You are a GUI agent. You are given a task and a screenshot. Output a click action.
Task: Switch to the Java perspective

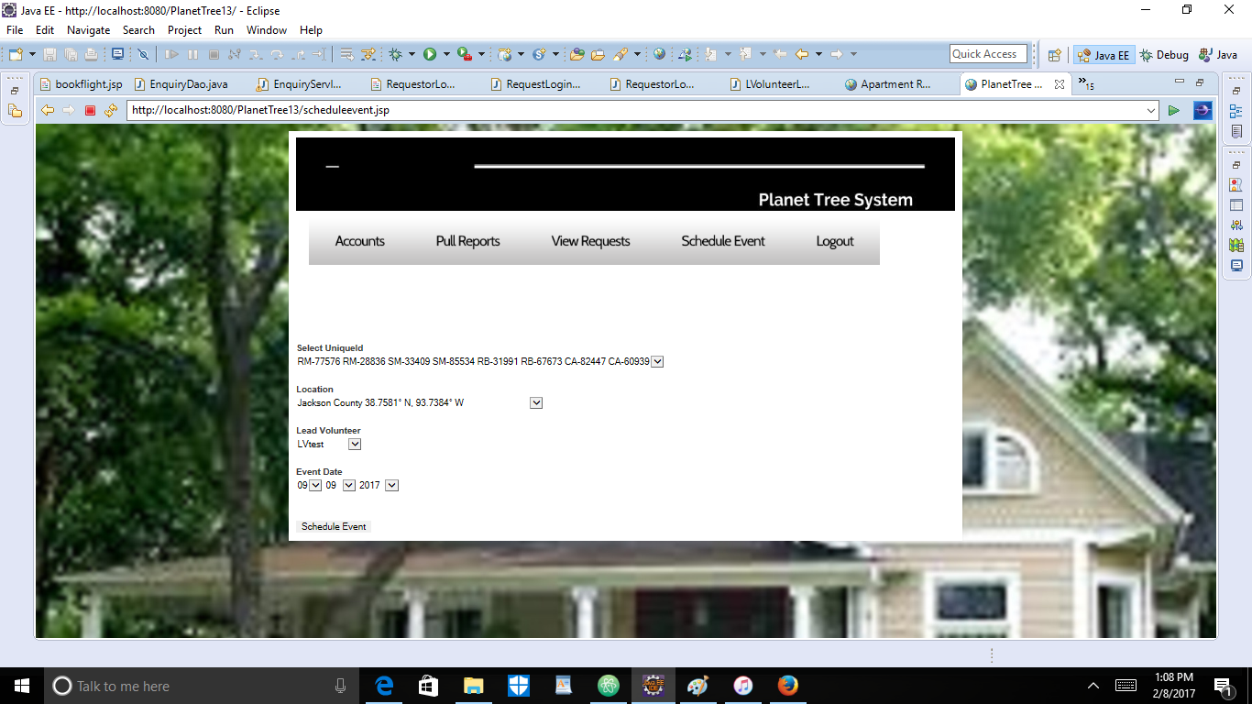(1218, 55)
